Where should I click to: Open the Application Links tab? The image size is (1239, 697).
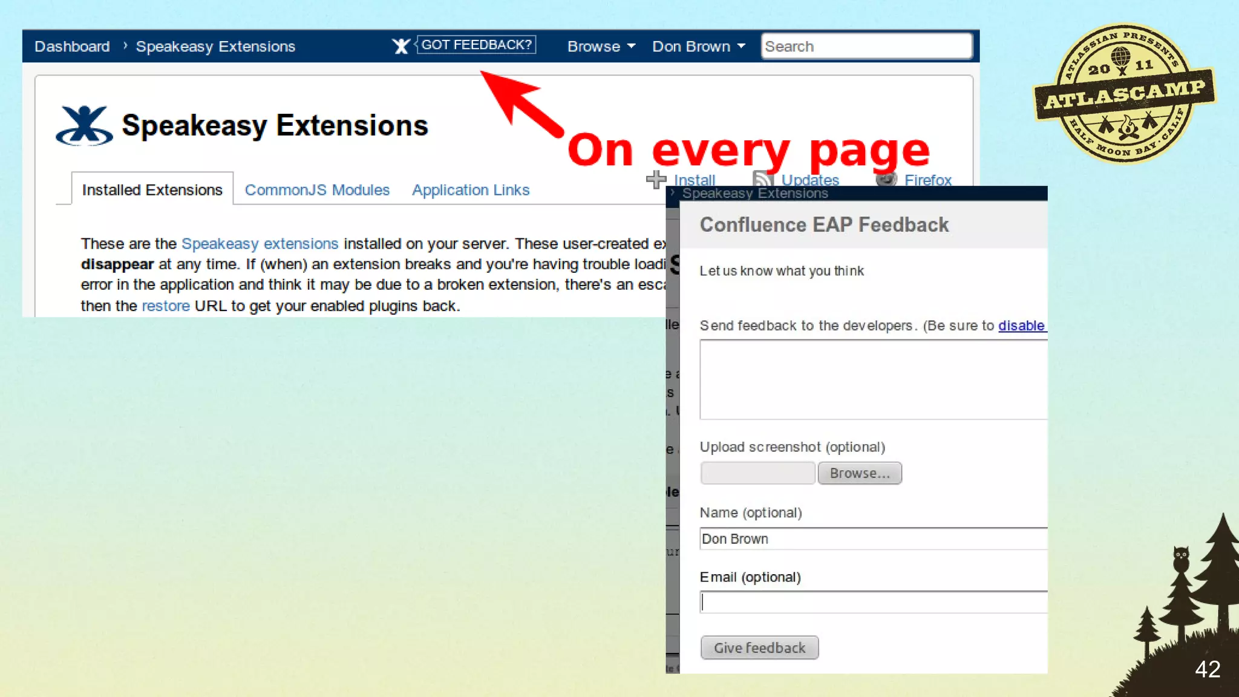click(470, 190)
